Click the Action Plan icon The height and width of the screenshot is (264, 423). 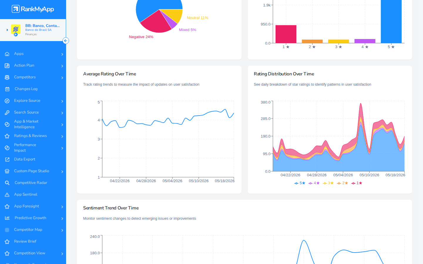click(7, 66)
